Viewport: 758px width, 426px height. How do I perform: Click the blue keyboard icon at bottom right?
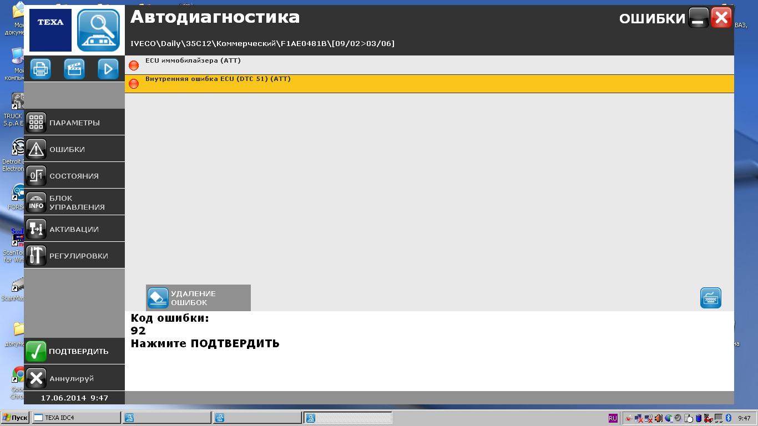tap(710, 298)
